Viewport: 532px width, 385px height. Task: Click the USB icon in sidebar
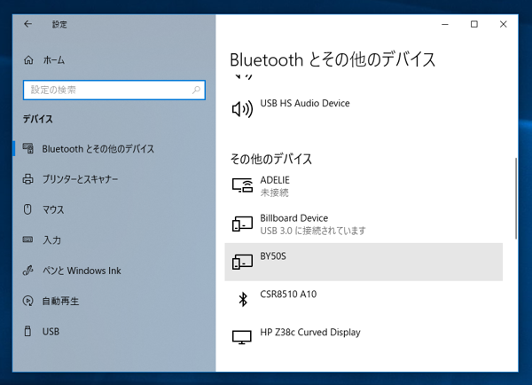[27, 331]
